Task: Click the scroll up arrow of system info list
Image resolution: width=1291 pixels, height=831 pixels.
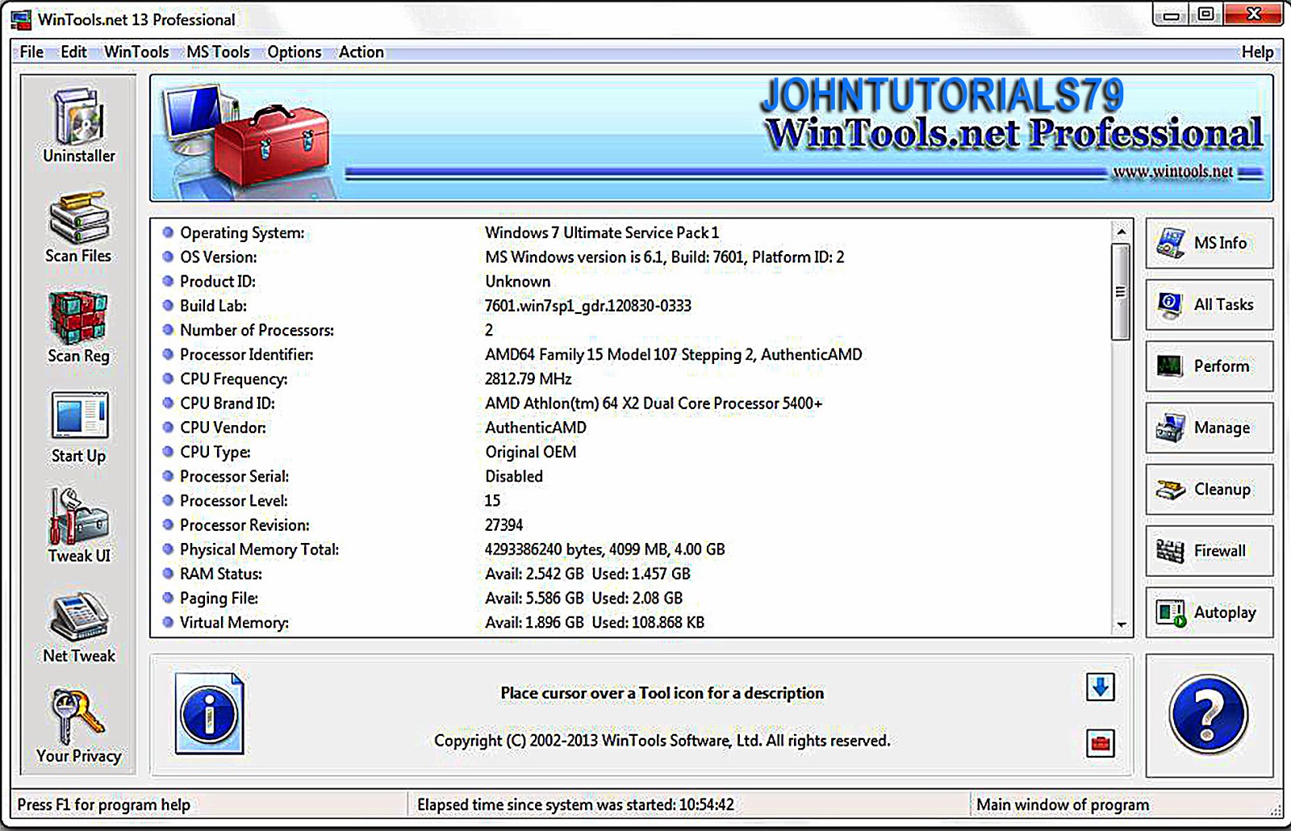Action: [x=1121, y=232]
